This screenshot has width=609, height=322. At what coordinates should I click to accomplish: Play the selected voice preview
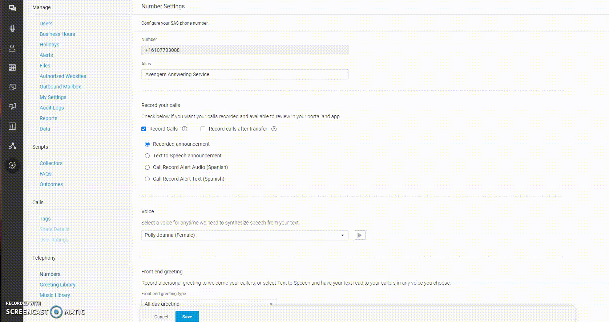359,235
